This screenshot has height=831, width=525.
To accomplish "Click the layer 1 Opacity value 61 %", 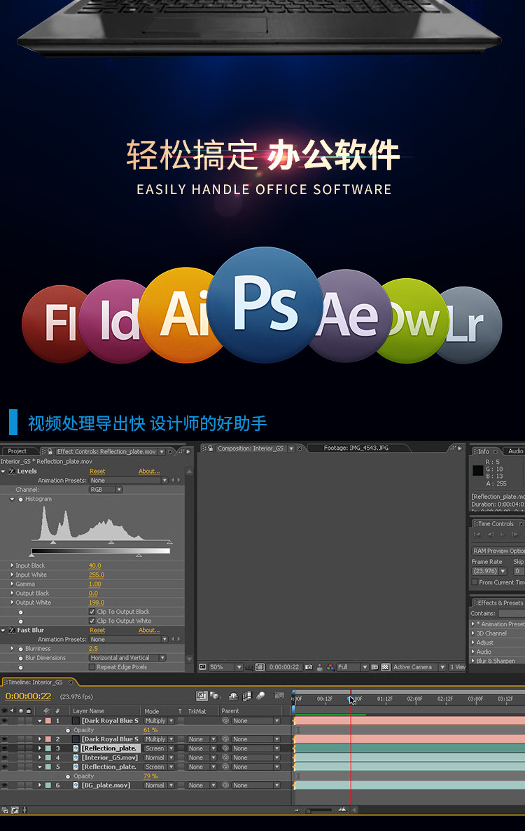I will point(150,730).
